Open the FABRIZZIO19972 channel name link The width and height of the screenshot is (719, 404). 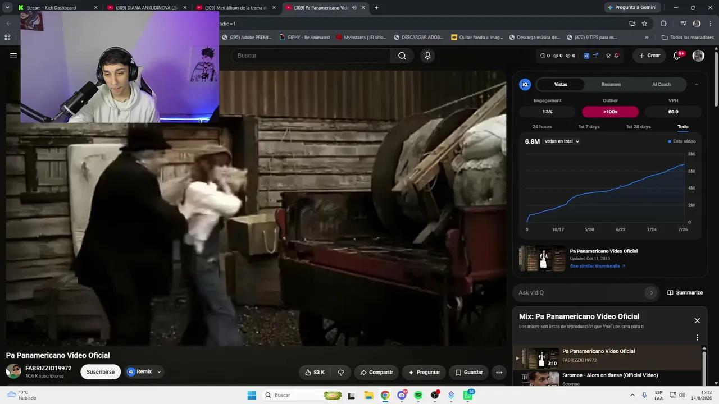tap(48, 368)
